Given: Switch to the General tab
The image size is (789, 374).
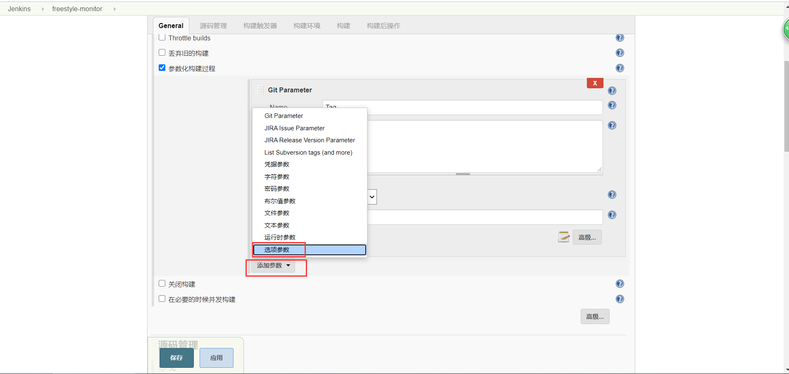Looking at the screenshot, I should point(171,26).
